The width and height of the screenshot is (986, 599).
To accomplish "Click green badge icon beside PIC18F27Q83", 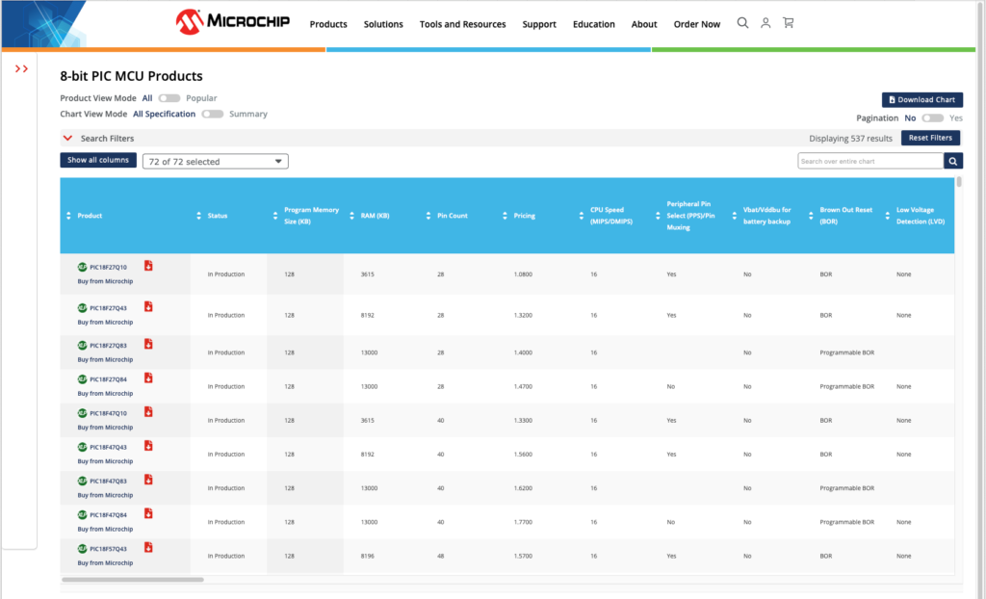I will point(83,346).
